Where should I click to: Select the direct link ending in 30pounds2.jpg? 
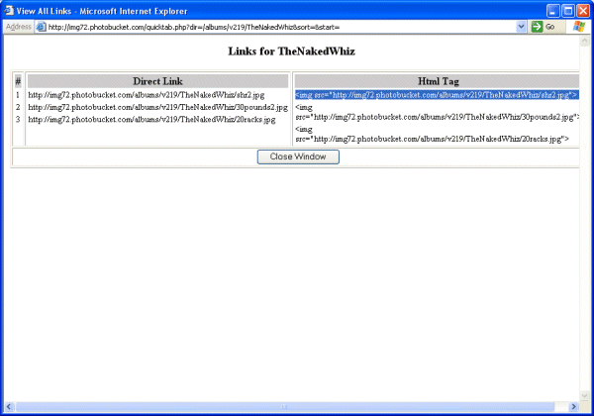pos(158,107)
